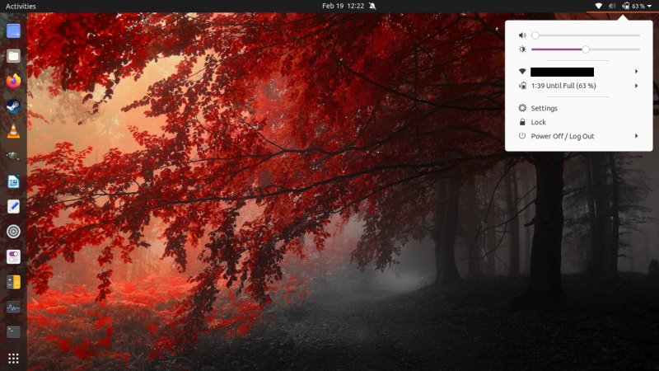Click '1:39 Until Full (63 %)' entry
Viewport: 659px width, 371px height.
point(563,86)
